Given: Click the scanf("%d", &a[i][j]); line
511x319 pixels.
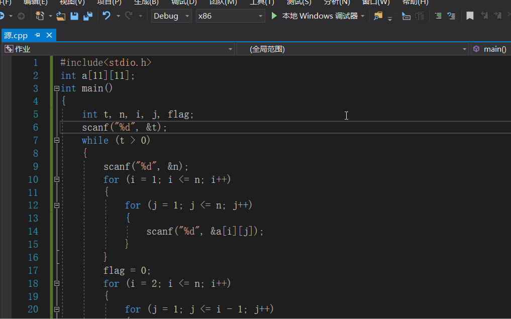Looking at the screenshot, I should [x=205, y=232].
